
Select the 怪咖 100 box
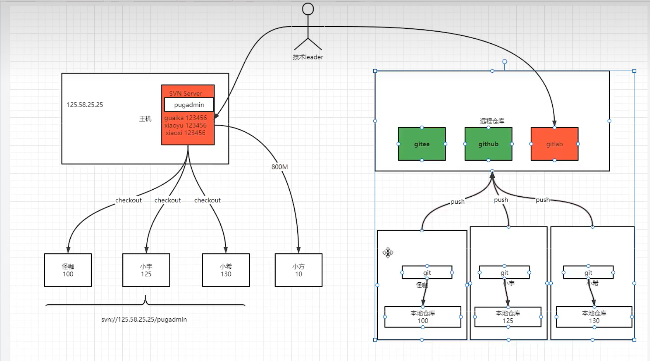(68, 270)
